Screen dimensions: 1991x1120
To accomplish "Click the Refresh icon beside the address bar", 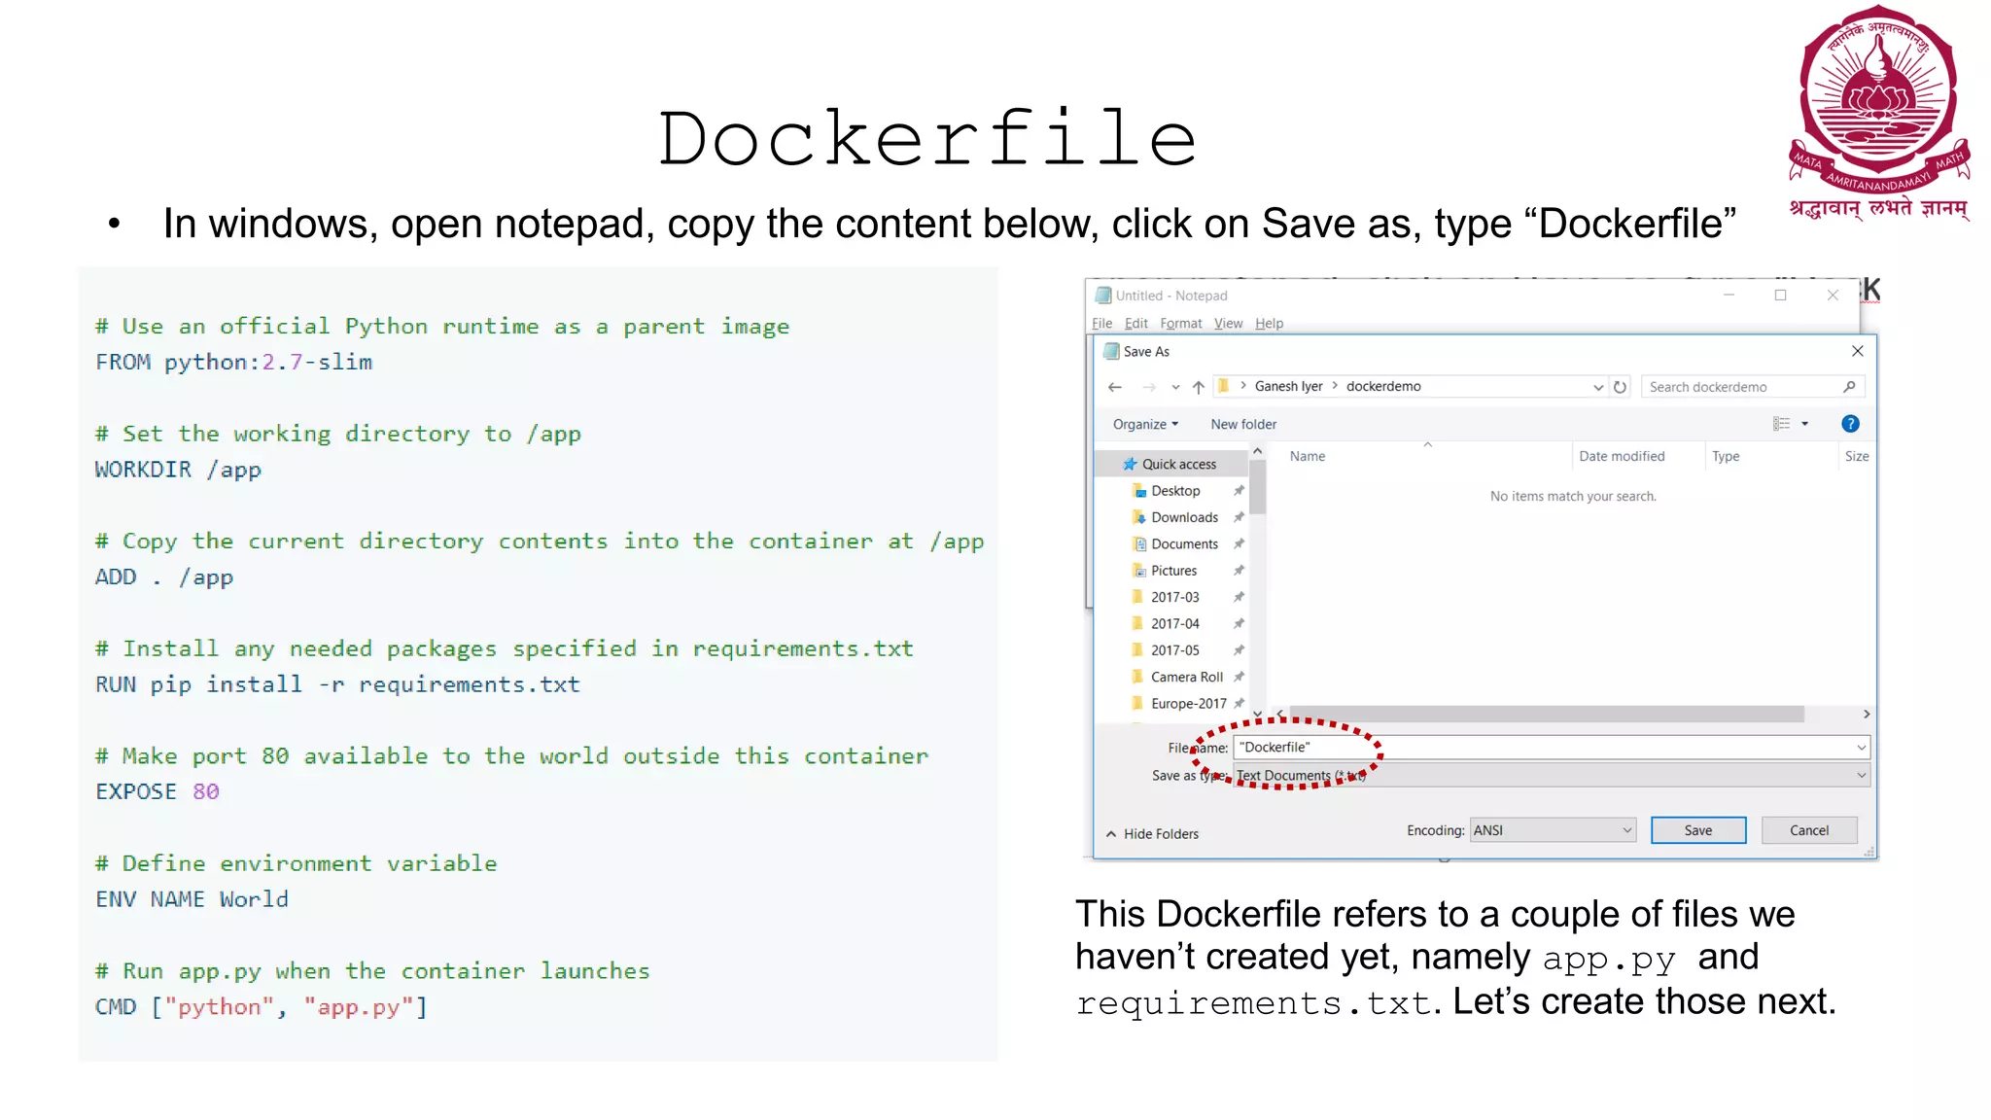I will click(1620, 387).
